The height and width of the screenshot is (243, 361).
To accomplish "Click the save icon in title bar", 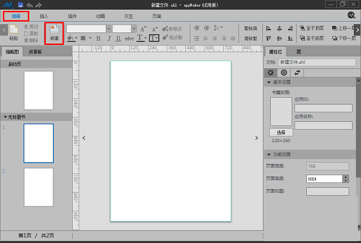I will [x=20, y=5].
